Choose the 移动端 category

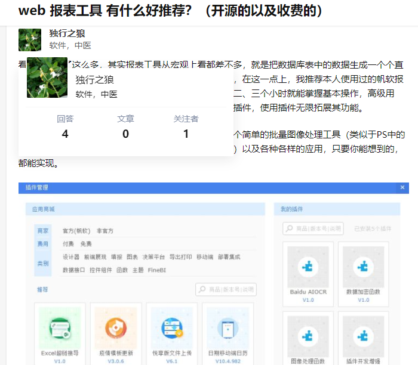205,257
